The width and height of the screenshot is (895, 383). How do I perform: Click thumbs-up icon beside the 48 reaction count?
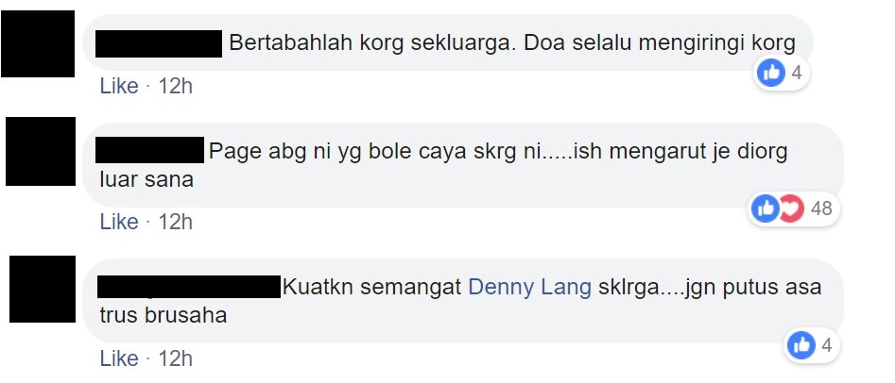coord(765,208)
